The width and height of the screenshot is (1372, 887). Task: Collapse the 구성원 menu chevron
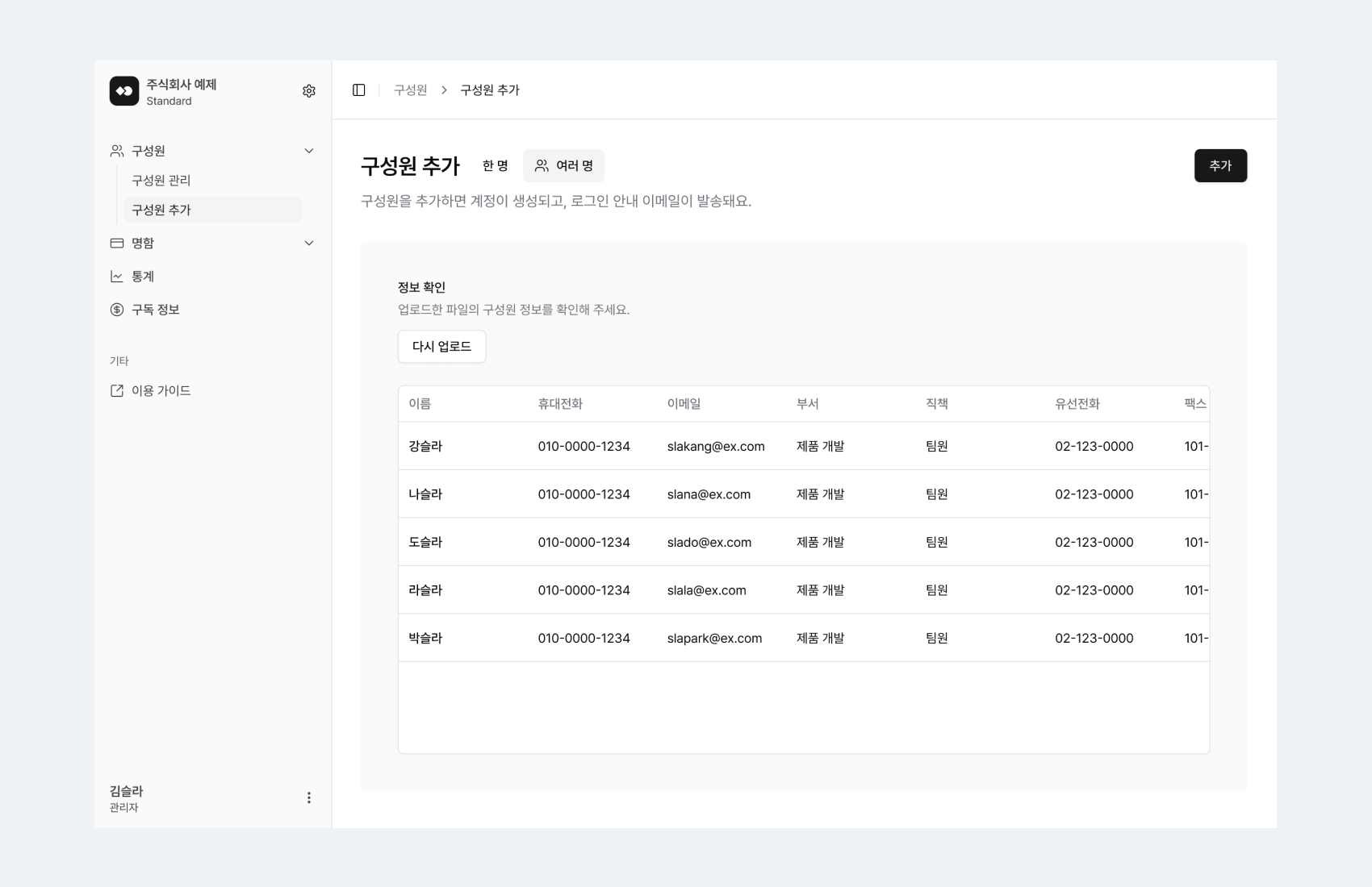click(x=309, y=151)
